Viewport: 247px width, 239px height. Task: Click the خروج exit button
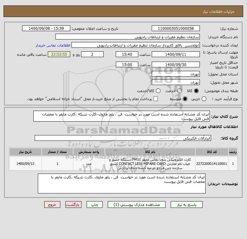pyautogui.click(x=52, y=205)
